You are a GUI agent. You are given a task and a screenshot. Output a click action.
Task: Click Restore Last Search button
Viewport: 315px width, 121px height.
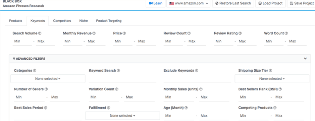click(233, 3)
